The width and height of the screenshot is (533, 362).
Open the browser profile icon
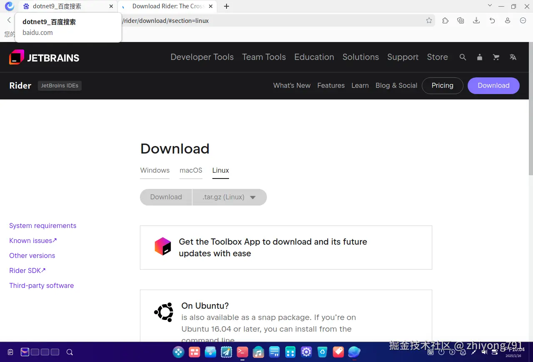point(508,20)
